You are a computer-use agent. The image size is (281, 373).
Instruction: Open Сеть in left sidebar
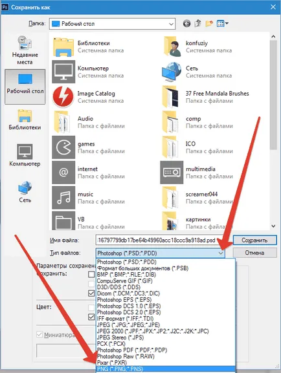tap(25, 192)
